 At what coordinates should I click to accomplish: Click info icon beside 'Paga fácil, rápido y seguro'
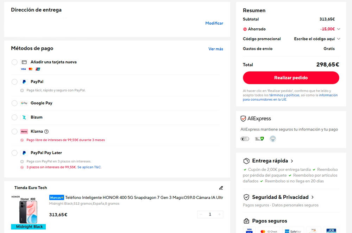(x=22, y=91)
